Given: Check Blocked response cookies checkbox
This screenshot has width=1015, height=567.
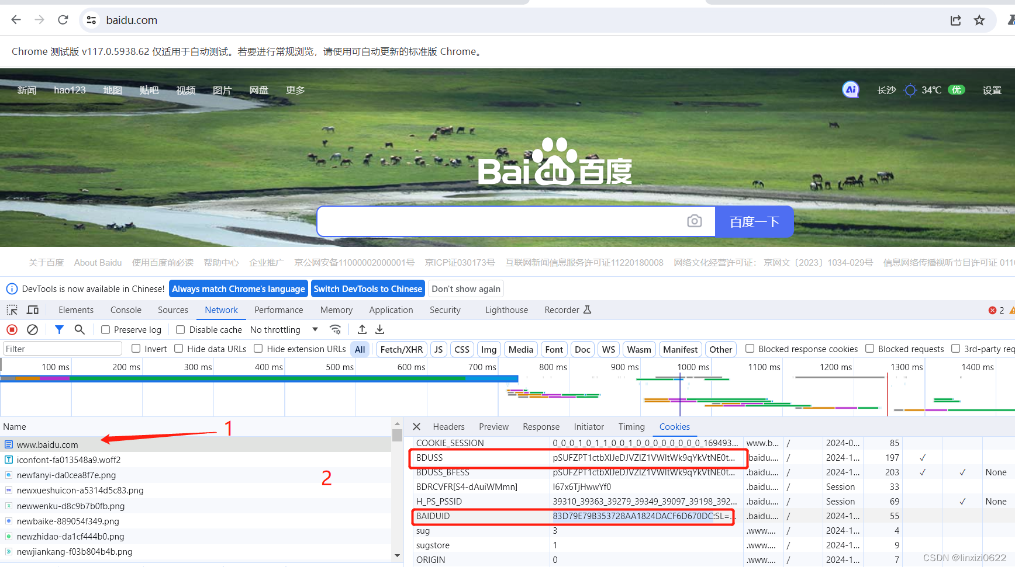Looking at the screenshot, I should (750, 349).
